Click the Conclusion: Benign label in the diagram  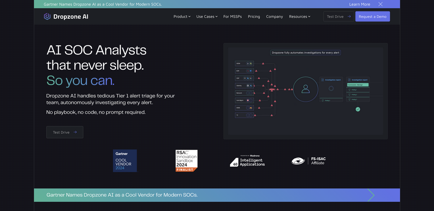point(358,85)
